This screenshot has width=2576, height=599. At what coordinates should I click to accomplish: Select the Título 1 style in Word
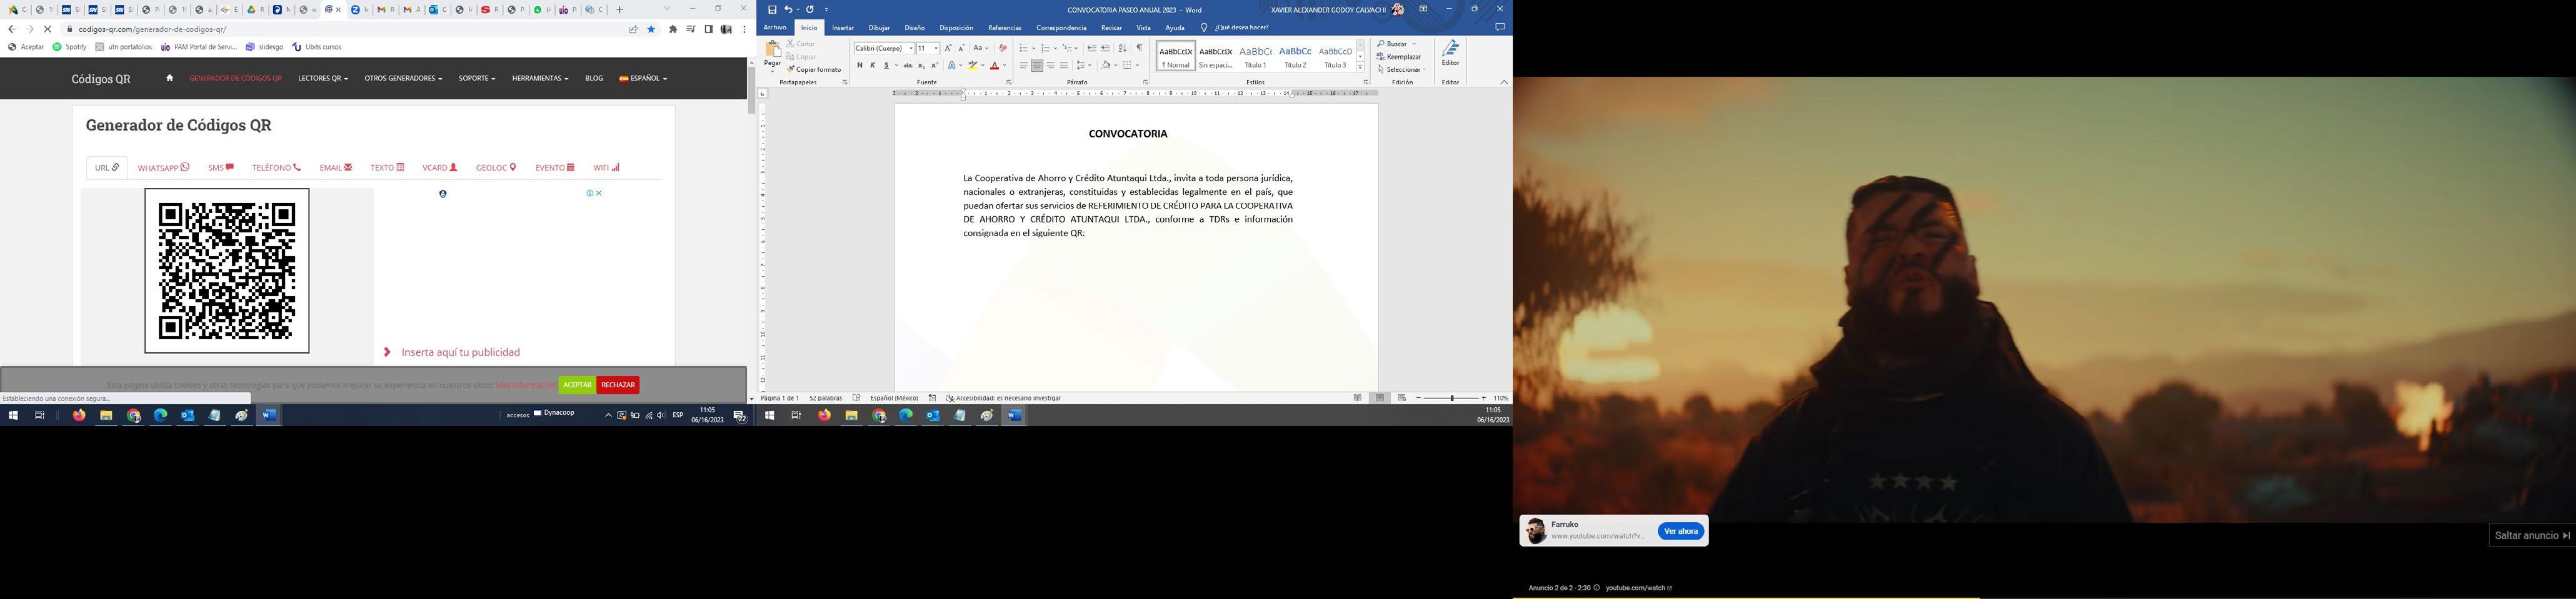1255,56
